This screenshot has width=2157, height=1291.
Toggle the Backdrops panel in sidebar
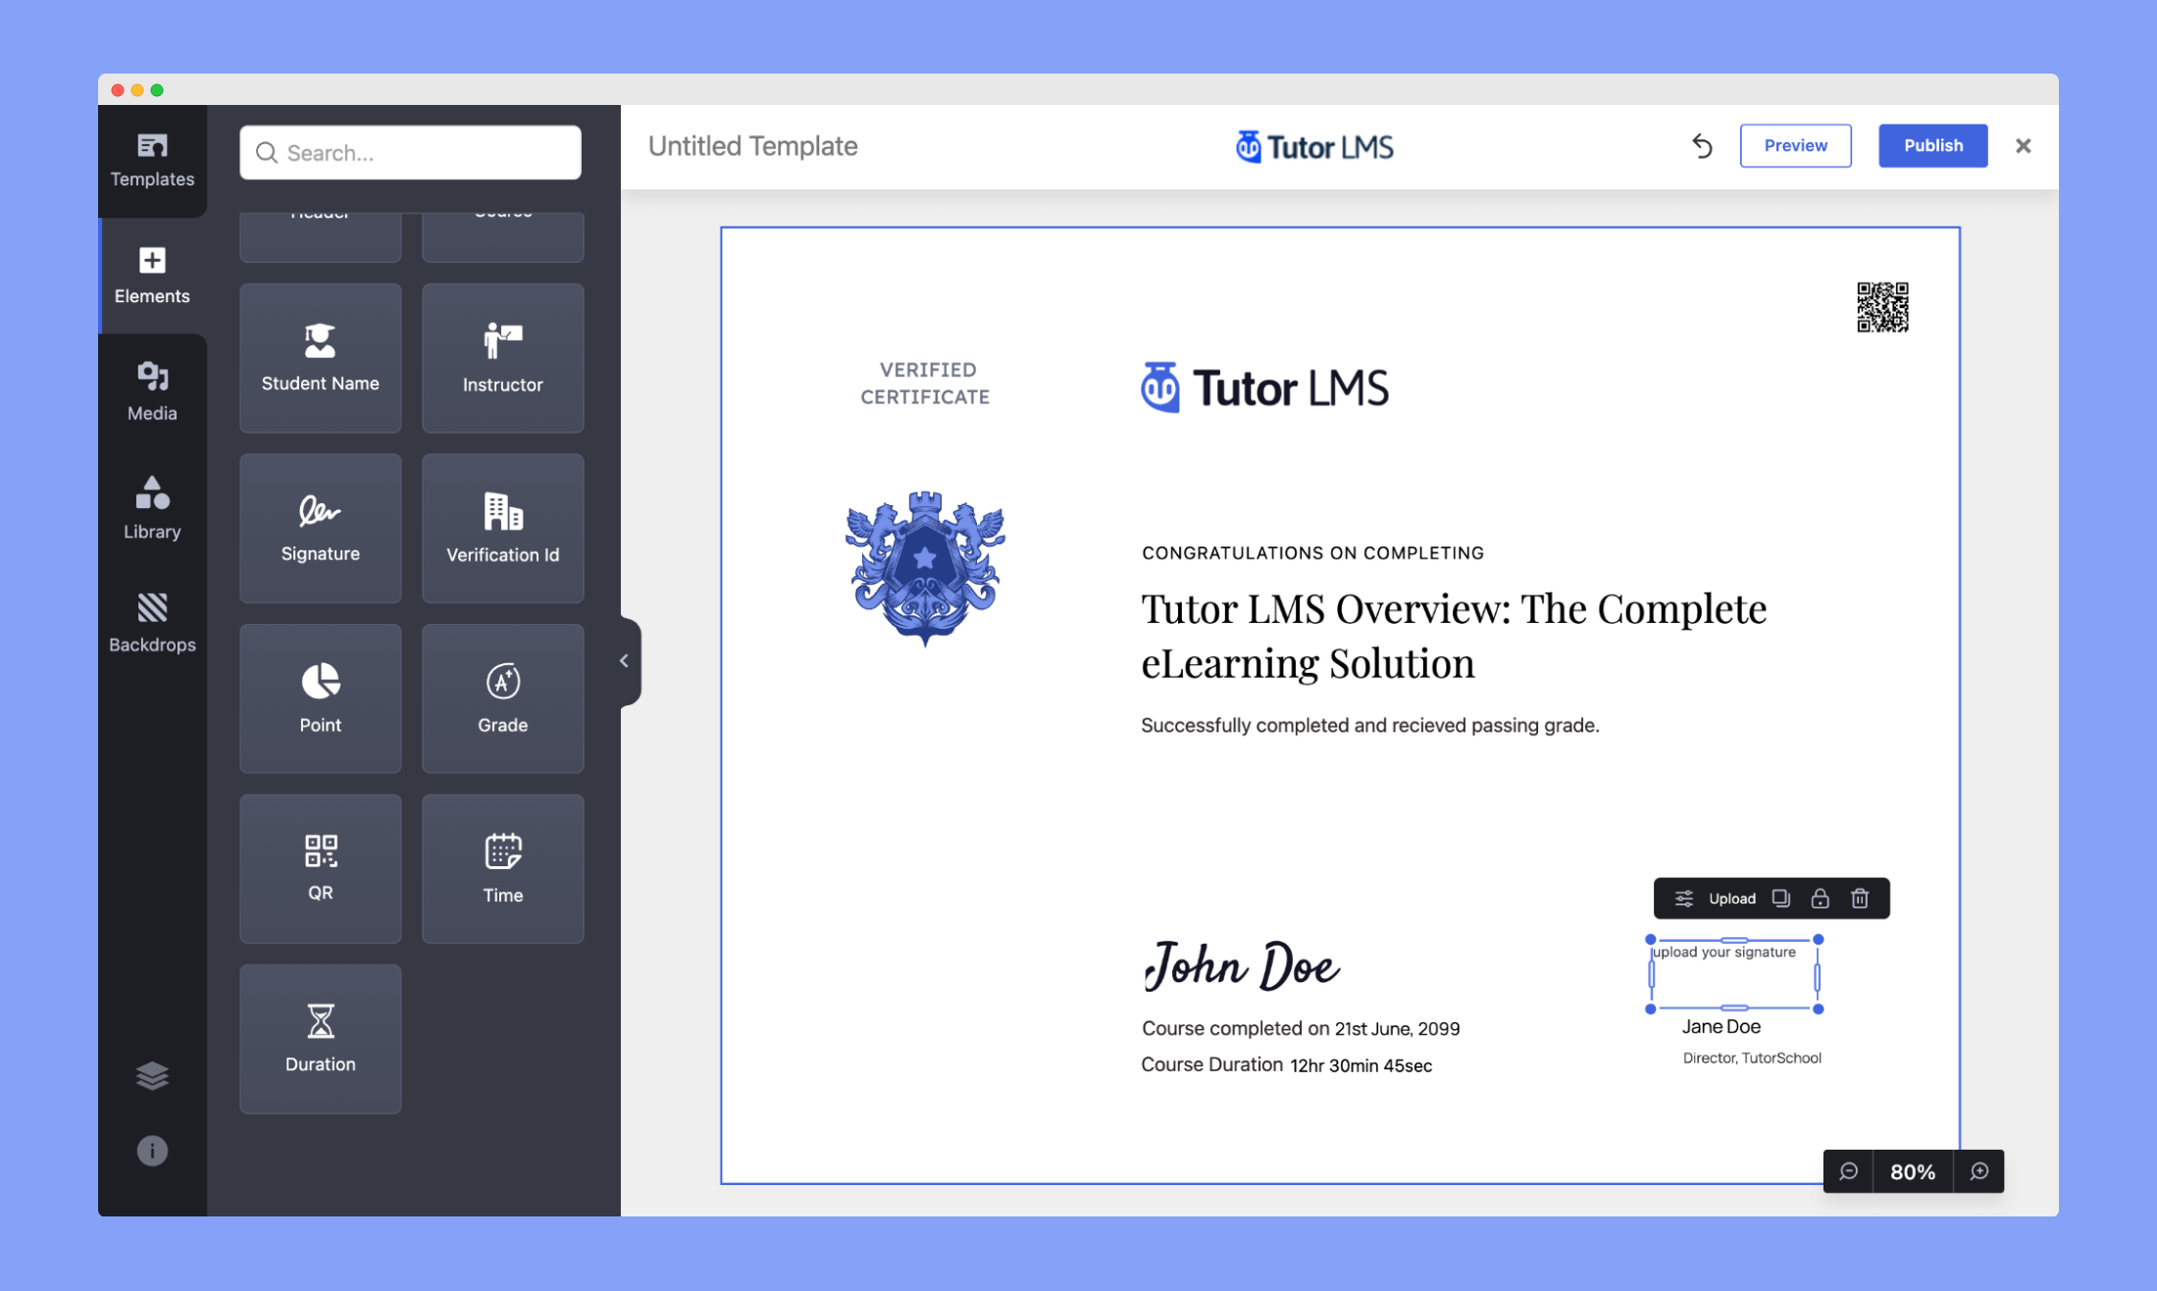pos(150,621)
